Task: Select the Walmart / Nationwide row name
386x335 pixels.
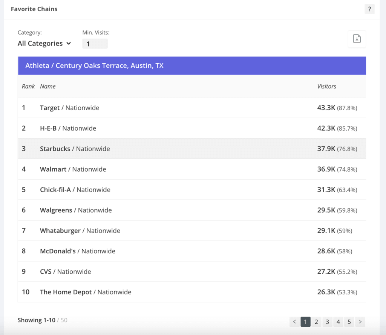Action: click(73, 169)
